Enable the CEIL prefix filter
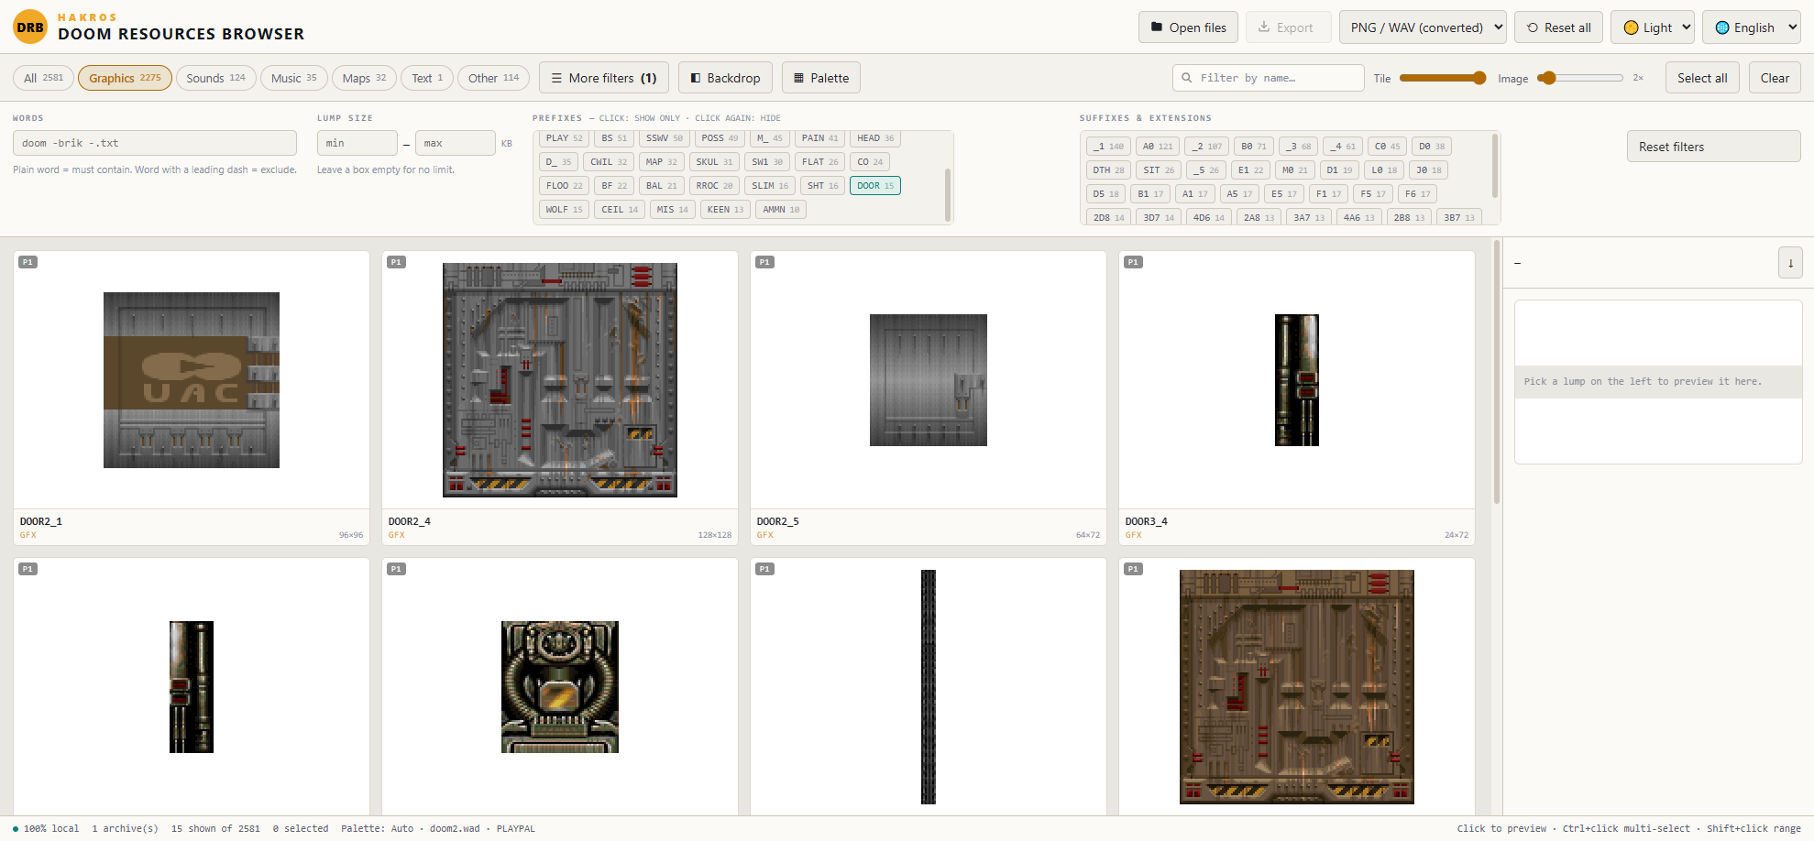The width and height of the screenshot is (1814, 841). click(620, 210)
